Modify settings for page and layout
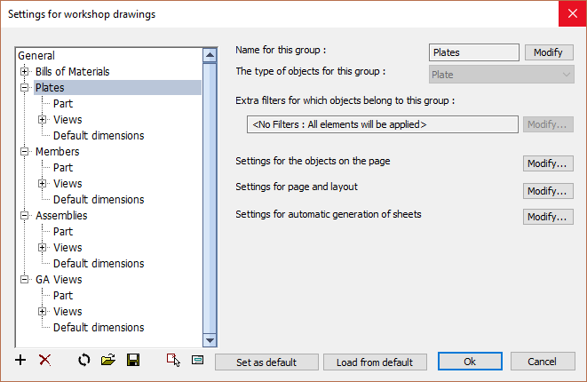Viewport: 587px width, 382px height. coord(548,191)
